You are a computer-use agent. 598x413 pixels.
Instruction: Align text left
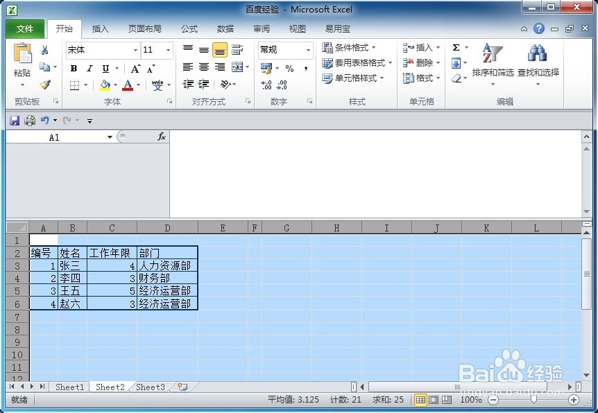pos(187,67)
